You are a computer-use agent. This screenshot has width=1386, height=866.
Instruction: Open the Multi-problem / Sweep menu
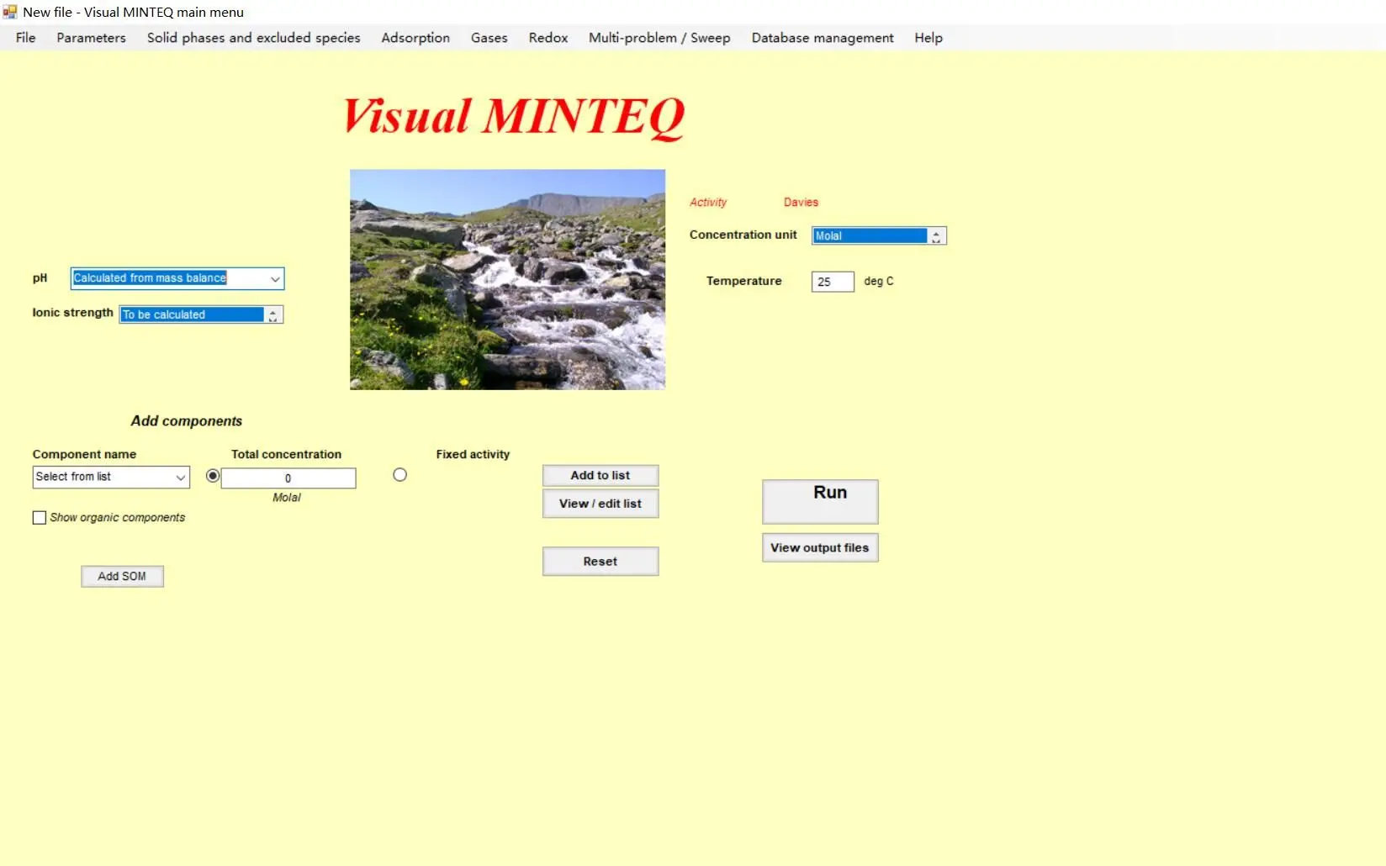(659, 38)
